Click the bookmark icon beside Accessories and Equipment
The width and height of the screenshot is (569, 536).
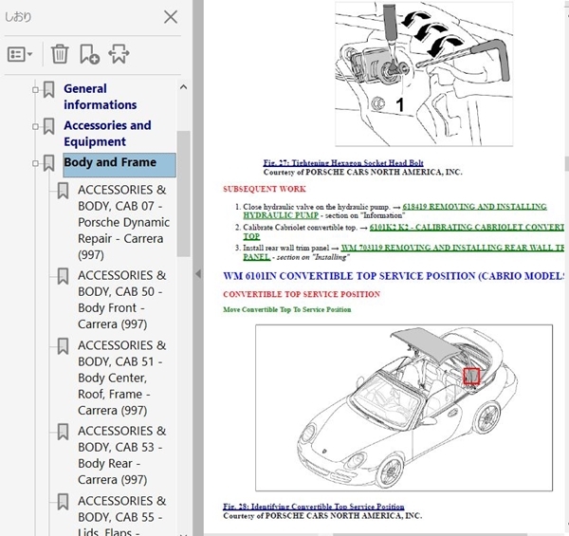[49, 126]
